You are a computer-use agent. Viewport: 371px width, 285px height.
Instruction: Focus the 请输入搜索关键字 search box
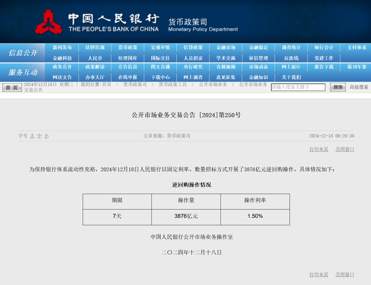point(298,87)
